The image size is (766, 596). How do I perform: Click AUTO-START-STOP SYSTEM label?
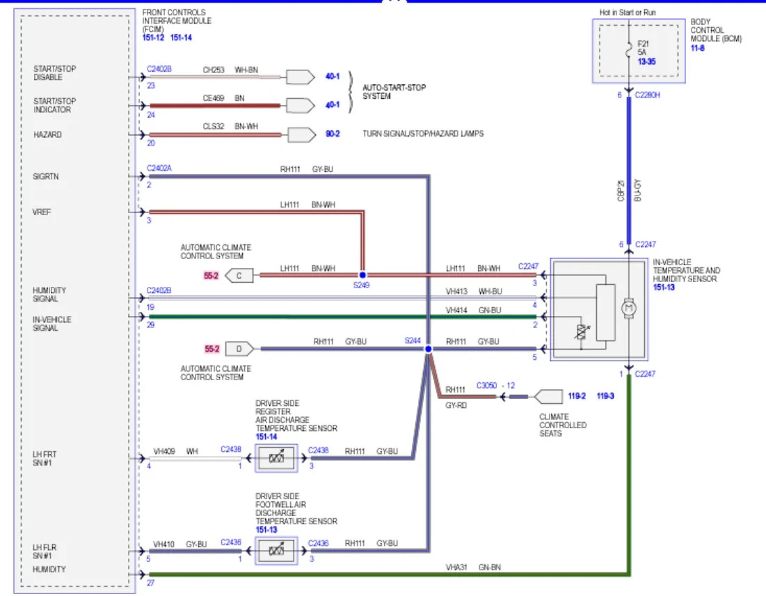pos(394,92)
